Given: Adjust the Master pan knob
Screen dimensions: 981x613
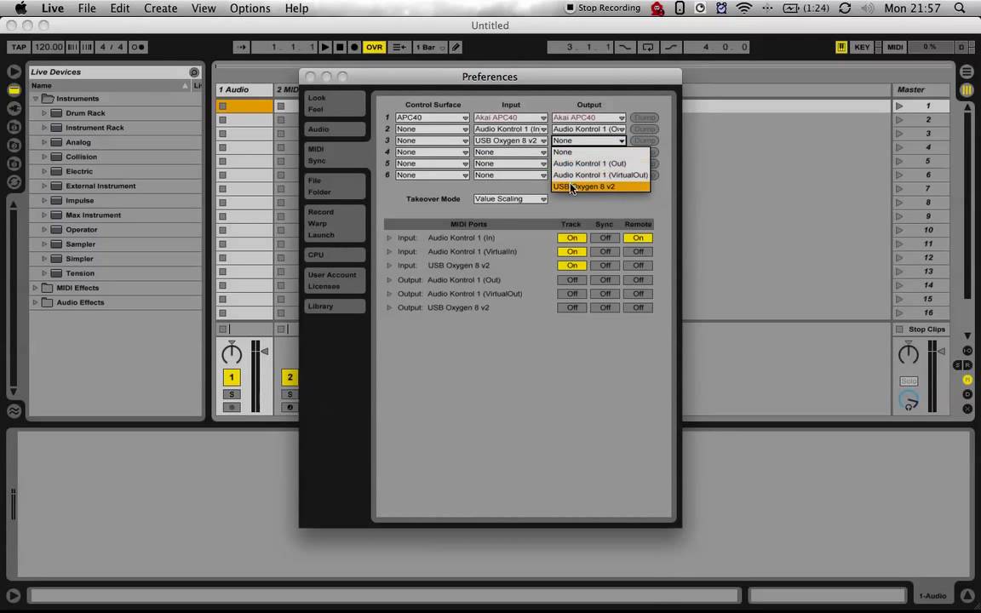Looking at the screenshot, I should click(908, 354).
